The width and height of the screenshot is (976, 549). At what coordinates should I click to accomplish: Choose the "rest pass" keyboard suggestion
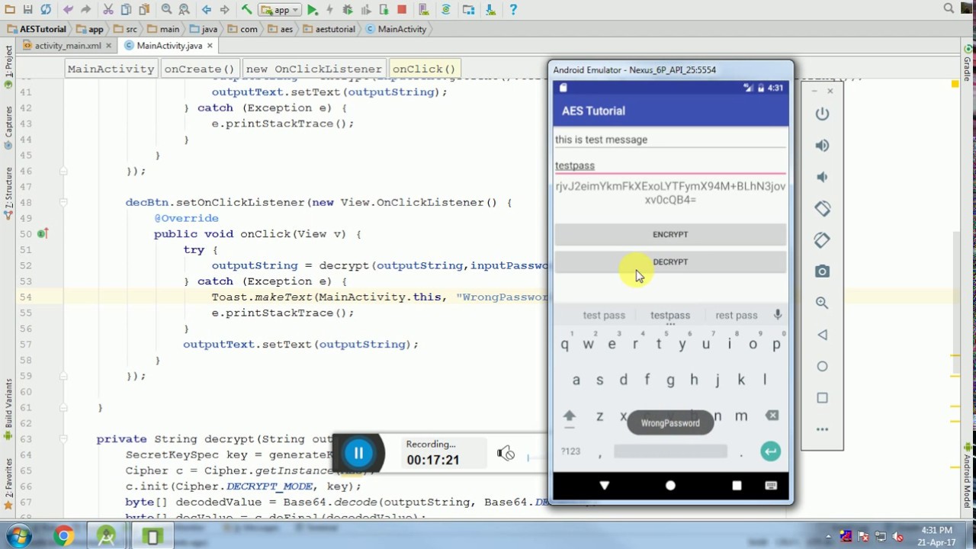coord(737,315)
